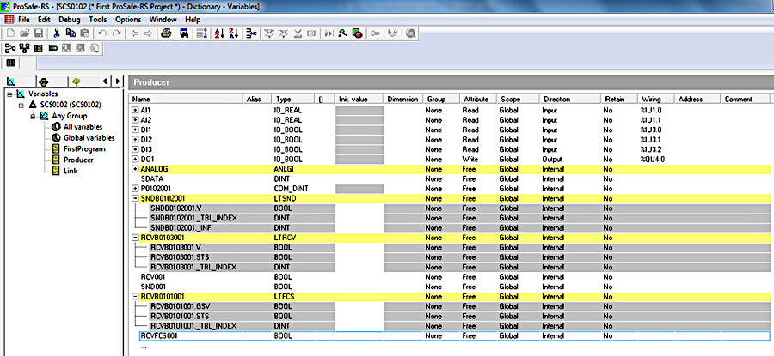Image resolution: width=774 pixels, height=356 pixels.
Task: Open the Options menu
Action: coord(128,20)
